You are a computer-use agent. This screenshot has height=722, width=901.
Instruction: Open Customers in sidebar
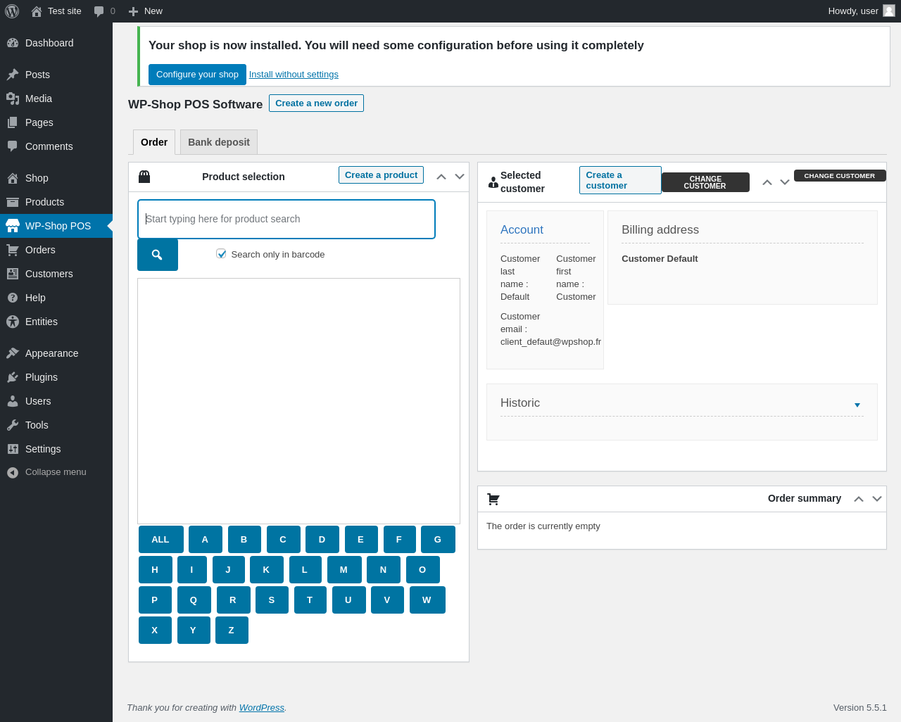click(56, 274)
